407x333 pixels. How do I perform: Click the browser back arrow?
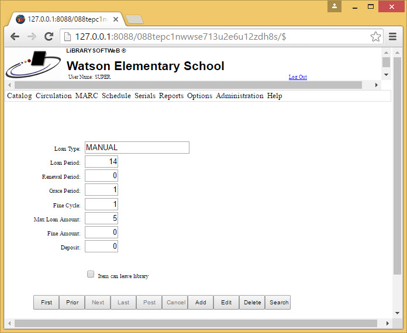click(15, 36)
